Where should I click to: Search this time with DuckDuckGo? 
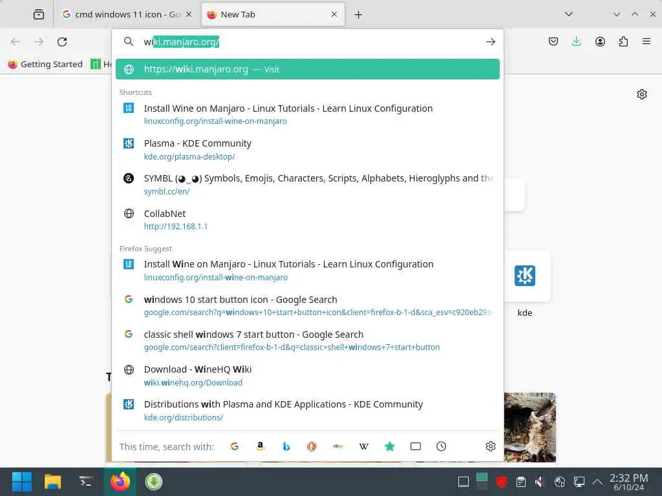312,446
